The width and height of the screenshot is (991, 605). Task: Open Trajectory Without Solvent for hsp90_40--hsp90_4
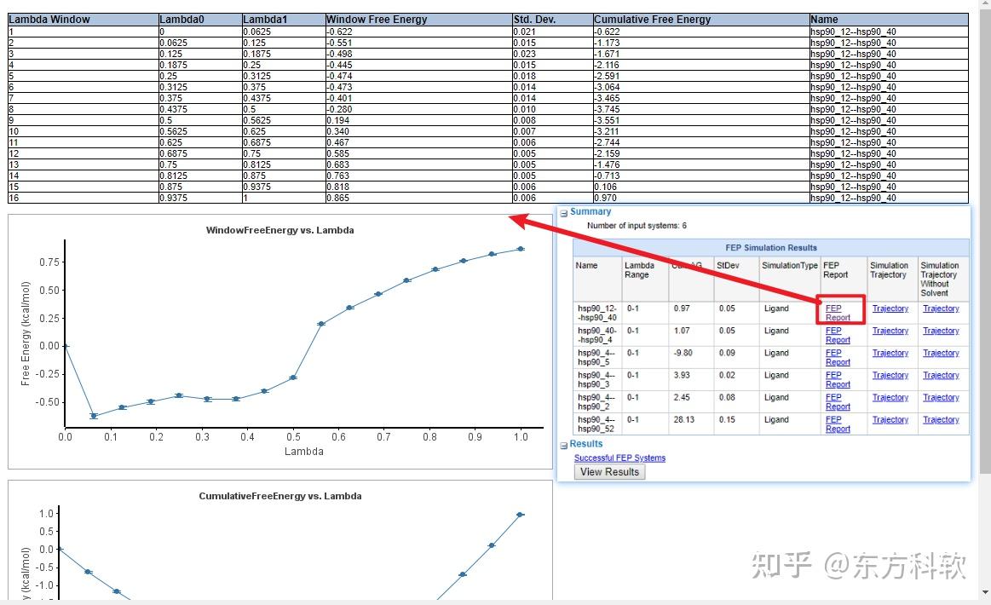click(x=941, y=331)
